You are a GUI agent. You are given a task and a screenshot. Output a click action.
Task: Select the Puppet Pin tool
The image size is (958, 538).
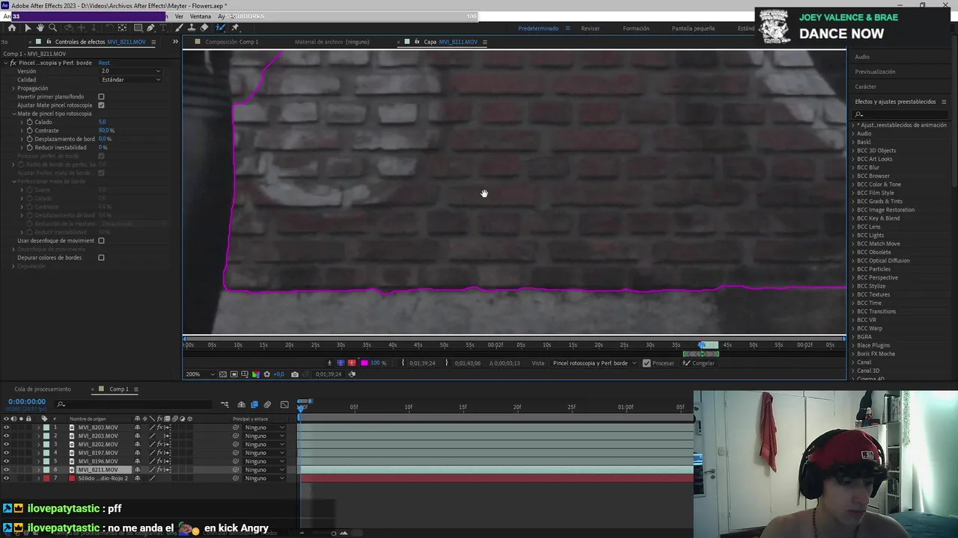234,28
